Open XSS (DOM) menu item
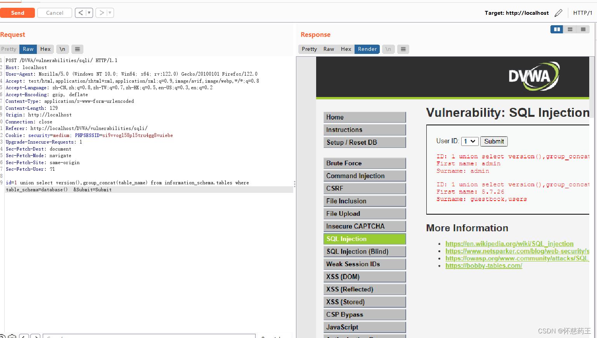The image size is (597, 338). coord(365,277)
